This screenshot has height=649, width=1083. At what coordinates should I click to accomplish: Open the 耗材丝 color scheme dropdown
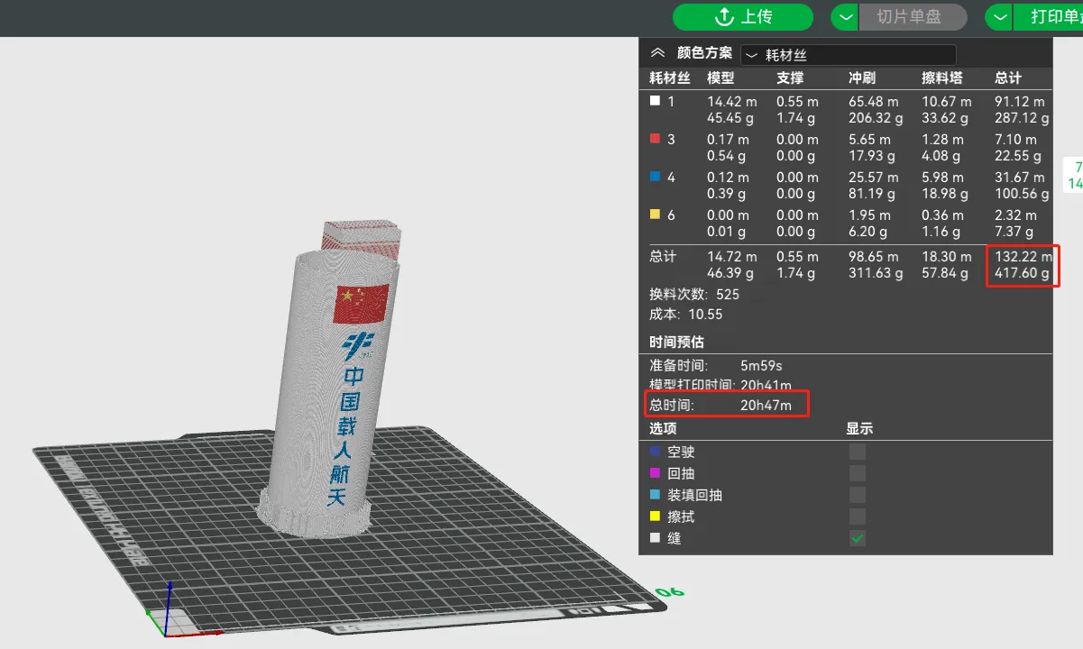tap(849, 55)
